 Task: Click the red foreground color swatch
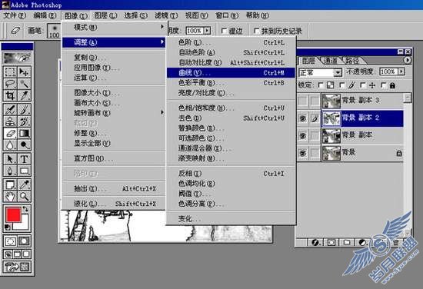[13, 215]
